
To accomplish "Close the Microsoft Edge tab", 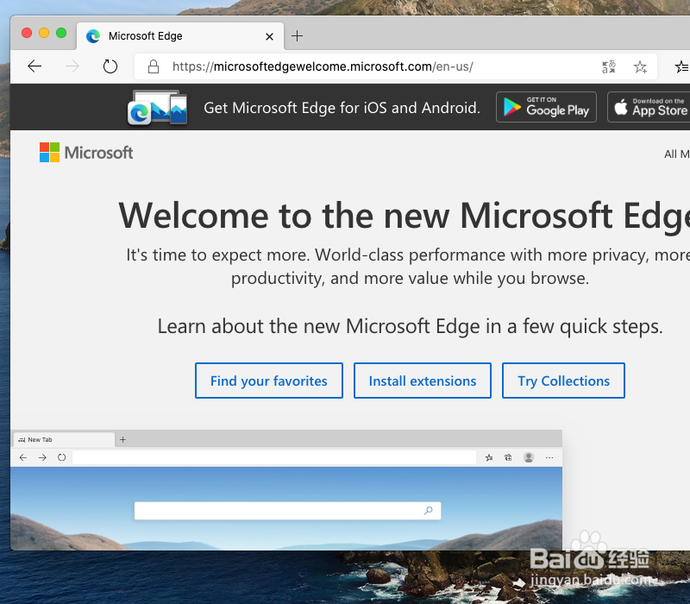I will (x=269, y=36).
